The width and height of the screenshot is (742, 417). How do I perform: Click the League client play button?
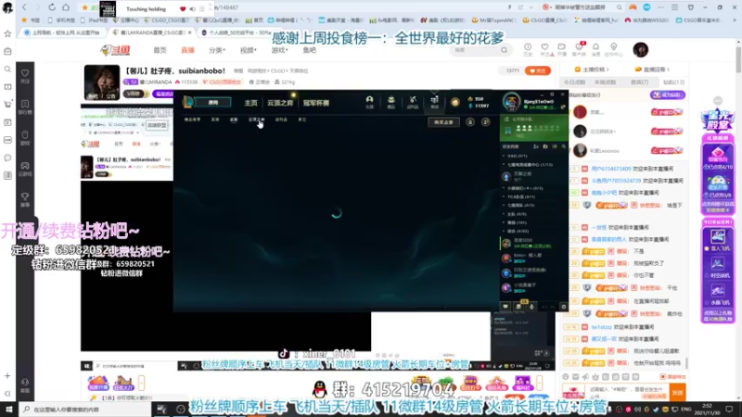pyautogui.click(x=213, y=102)
